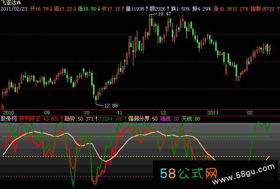Screen dimensions: 280x189
Task: Click the 09 month marker on timeline
Action: tap(47, 113)
